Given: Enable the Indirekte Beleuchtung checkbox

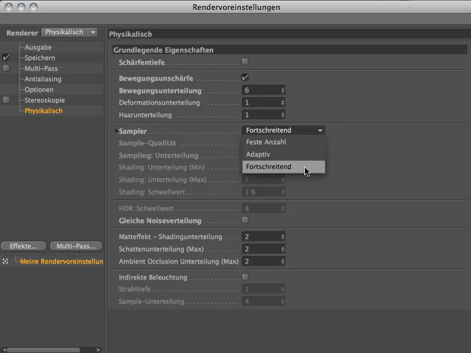Looking at the screenshot, I should [246, 277].
